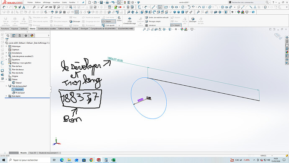Open DisplayManager color sphere tab icon

click(x=32, y=35)
